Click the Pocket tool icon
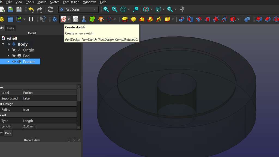279x157 pixels. tap(182, 19)
